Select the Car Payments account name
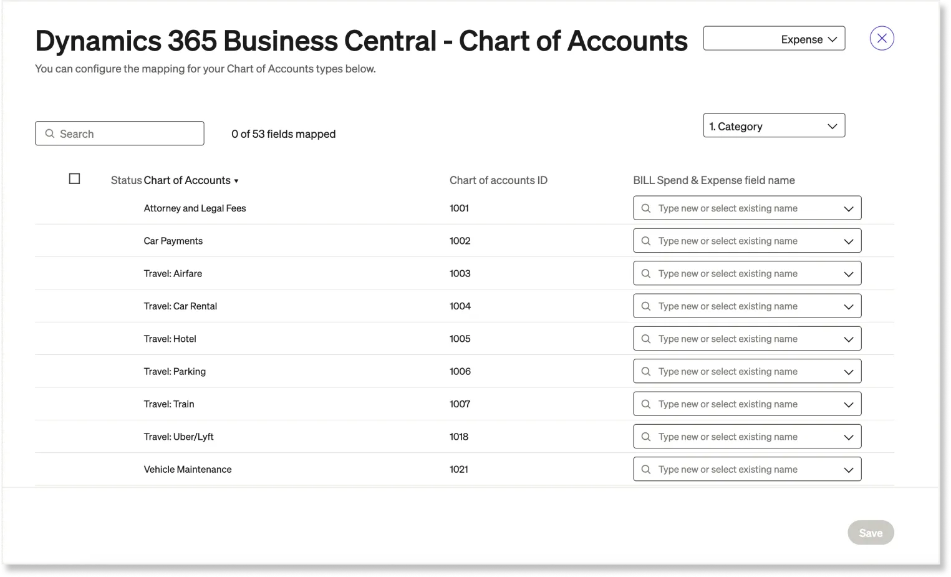 point(173,241)
